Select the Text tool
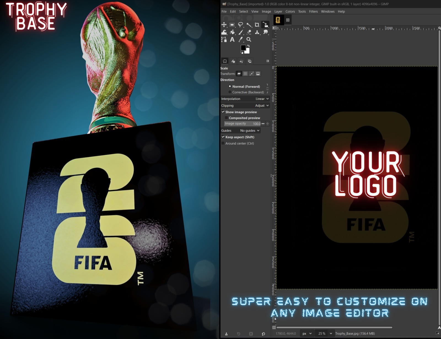The width and height of the screenshot is (441, 339). click(232, 40)
